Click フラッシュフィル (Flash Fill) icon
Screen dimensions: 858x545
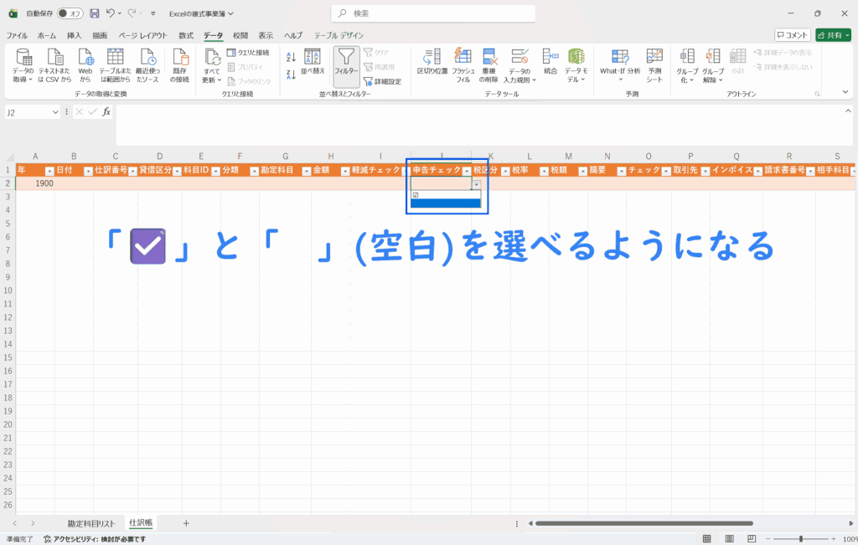[x=463, y=63]
